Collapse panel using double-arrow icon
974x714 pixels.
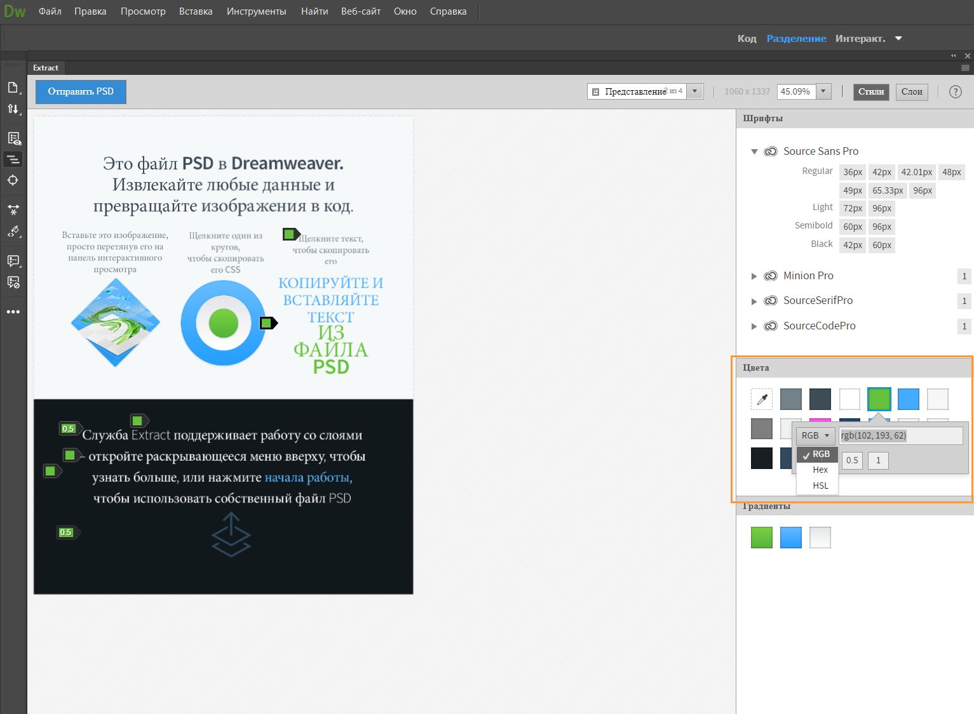point(953,56)
